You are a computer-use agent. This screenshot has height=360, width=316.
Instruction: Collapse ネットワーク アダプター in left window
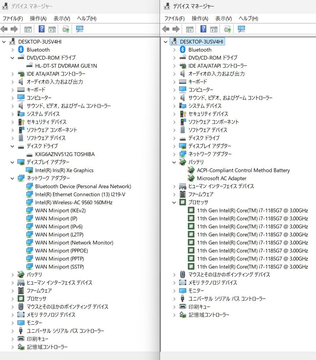(x=12, y=179)
